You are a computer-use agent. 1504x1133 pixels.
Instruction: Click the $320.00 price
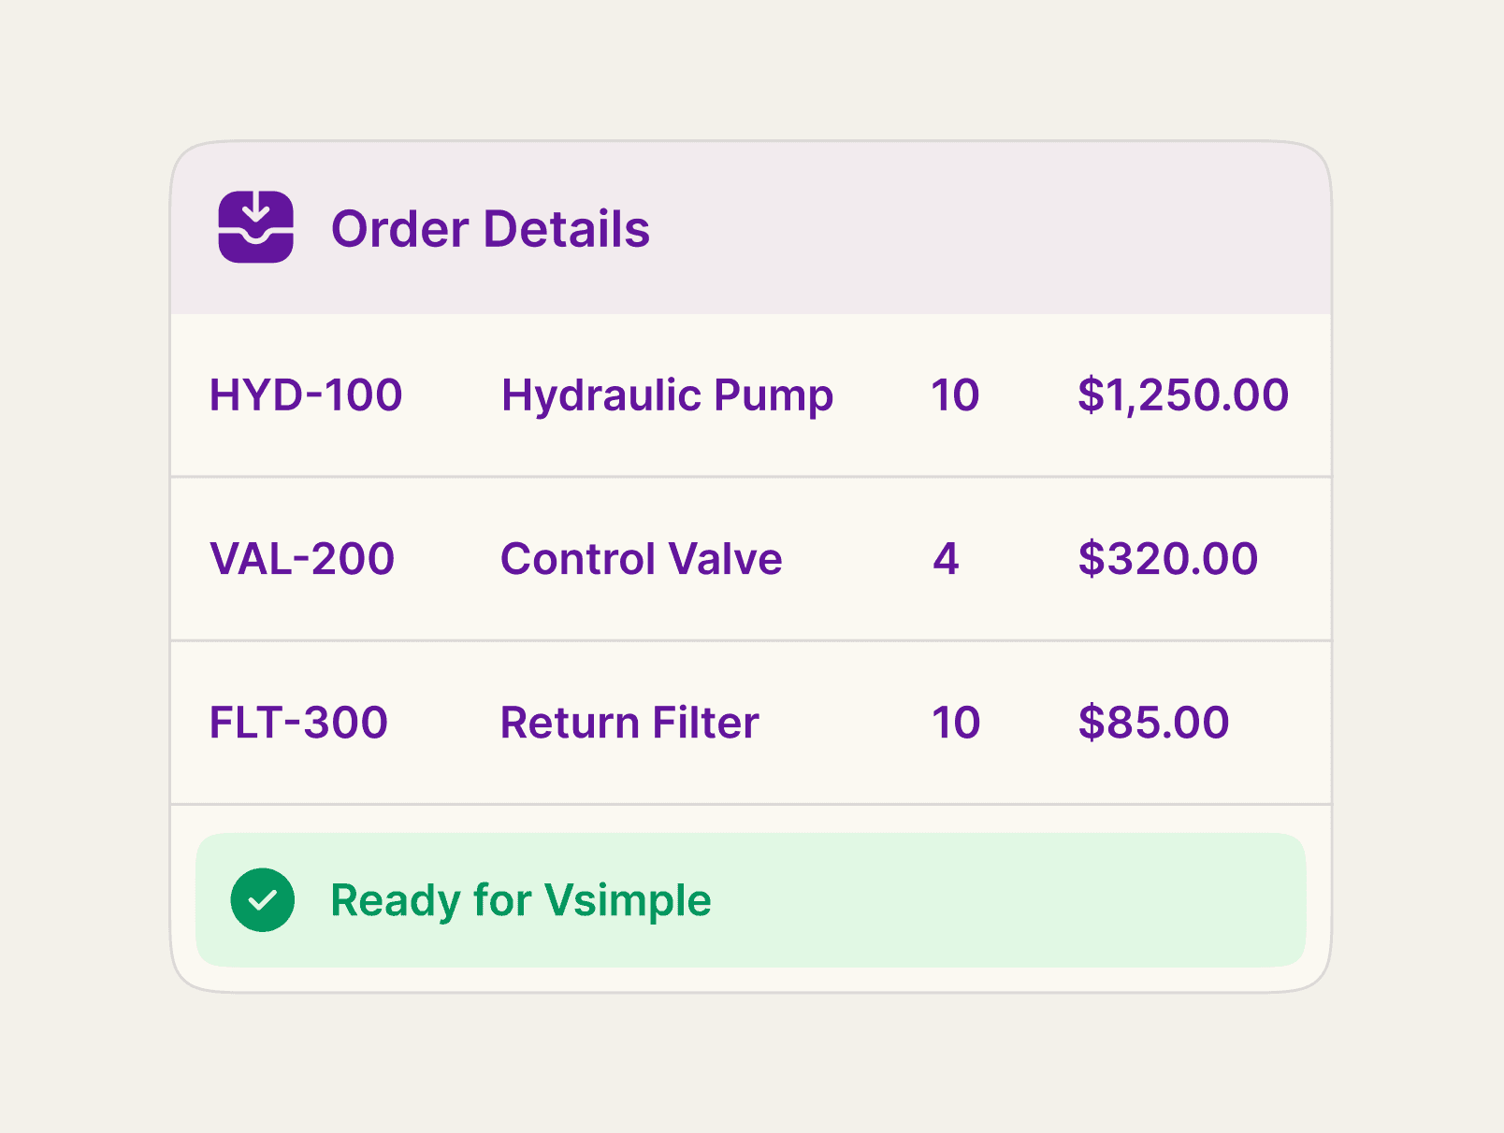1168,559
